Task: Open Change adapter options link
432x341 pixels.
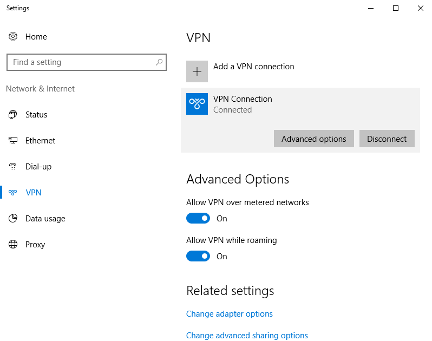Action: click(x=229, y=314)
